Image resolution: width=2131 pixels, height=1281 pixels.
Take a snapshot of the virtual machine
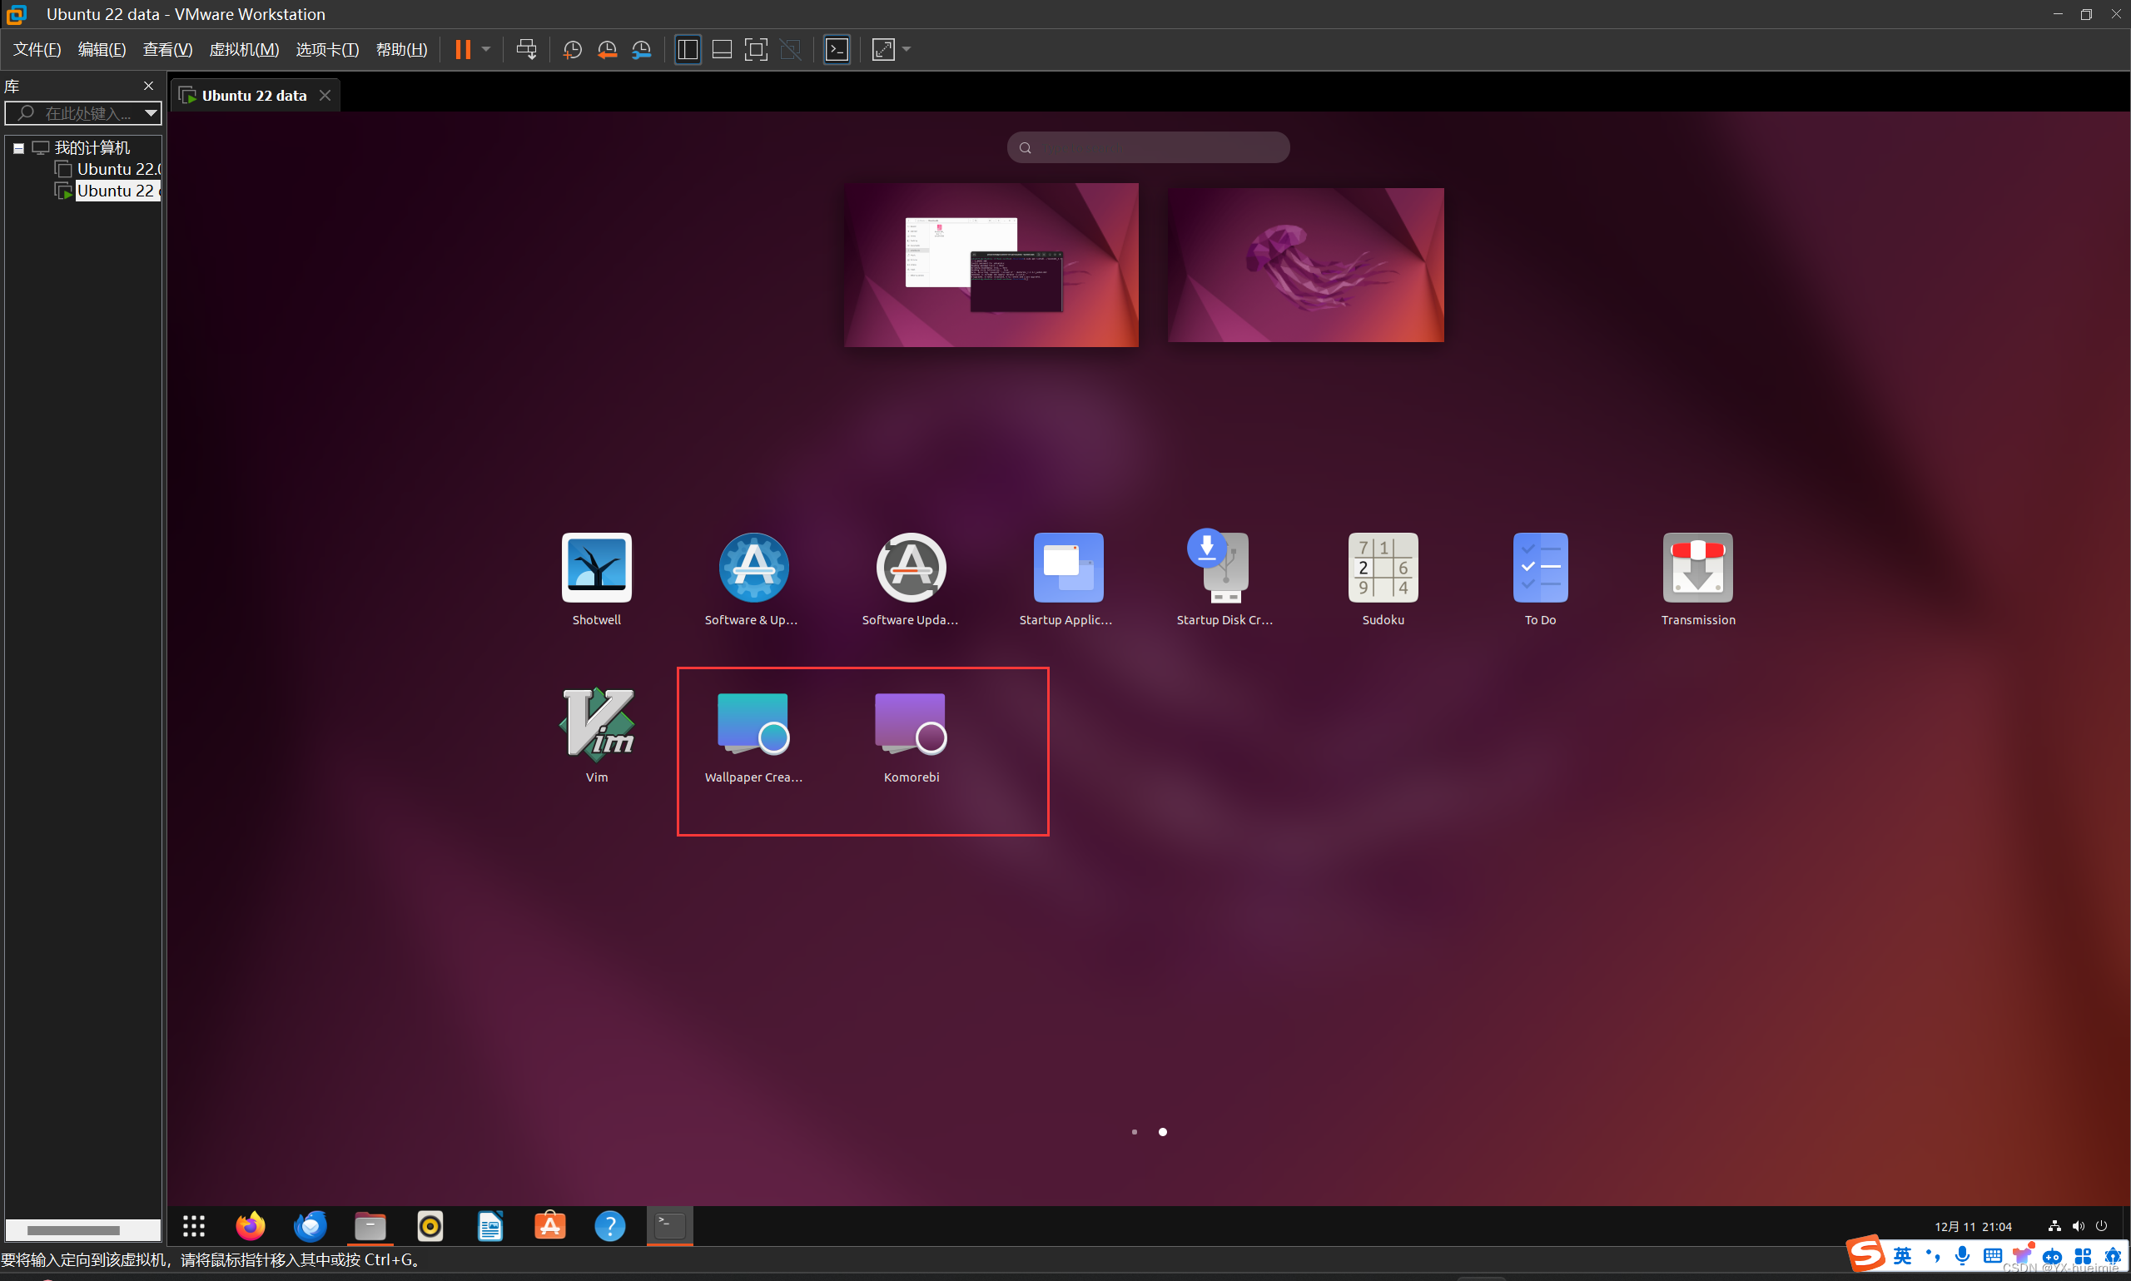coord(572,49)
